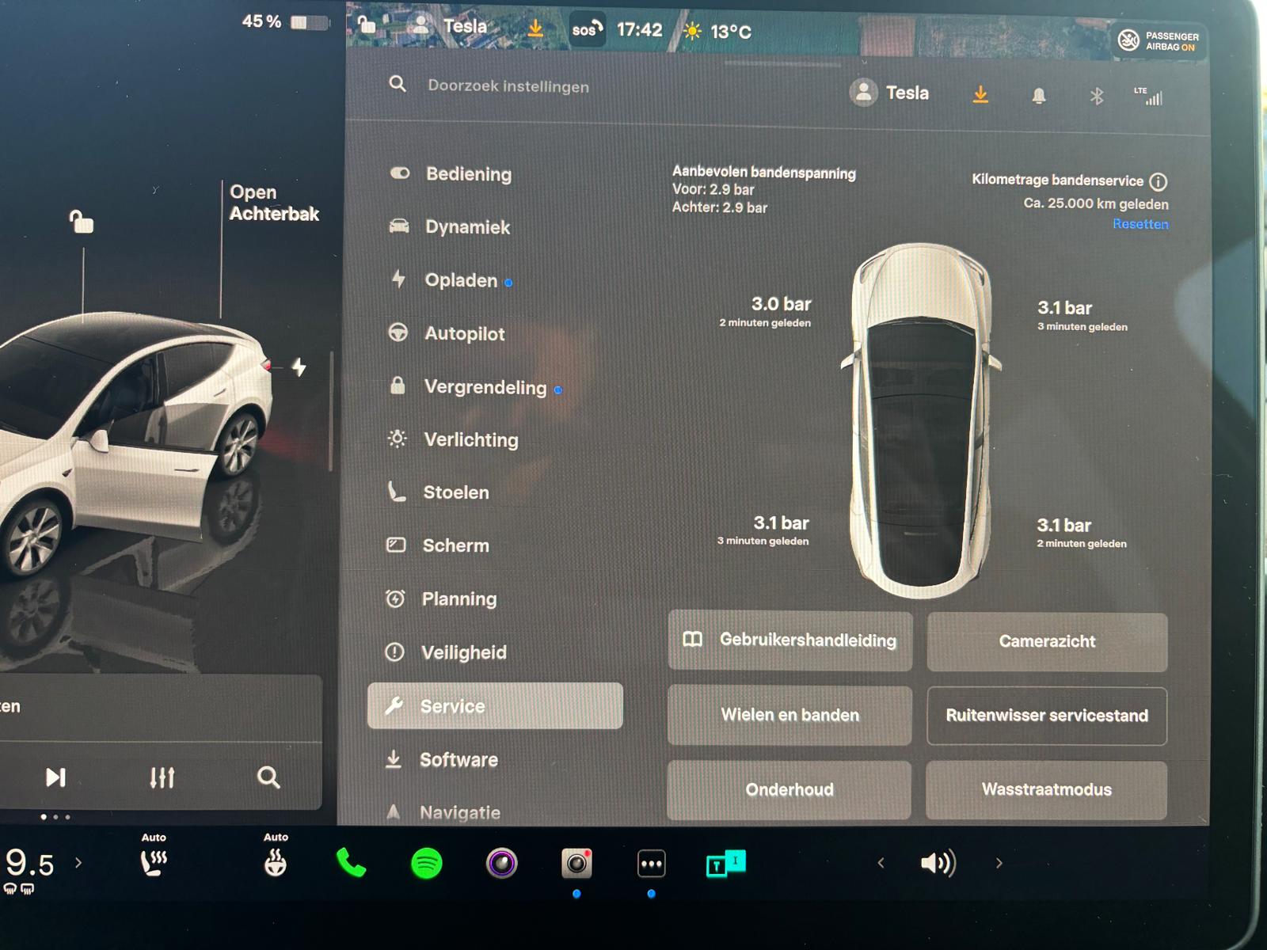This screenshot has width=1267, height=950.
Task: Open notifications bell icon
Action: [1039, 96]
